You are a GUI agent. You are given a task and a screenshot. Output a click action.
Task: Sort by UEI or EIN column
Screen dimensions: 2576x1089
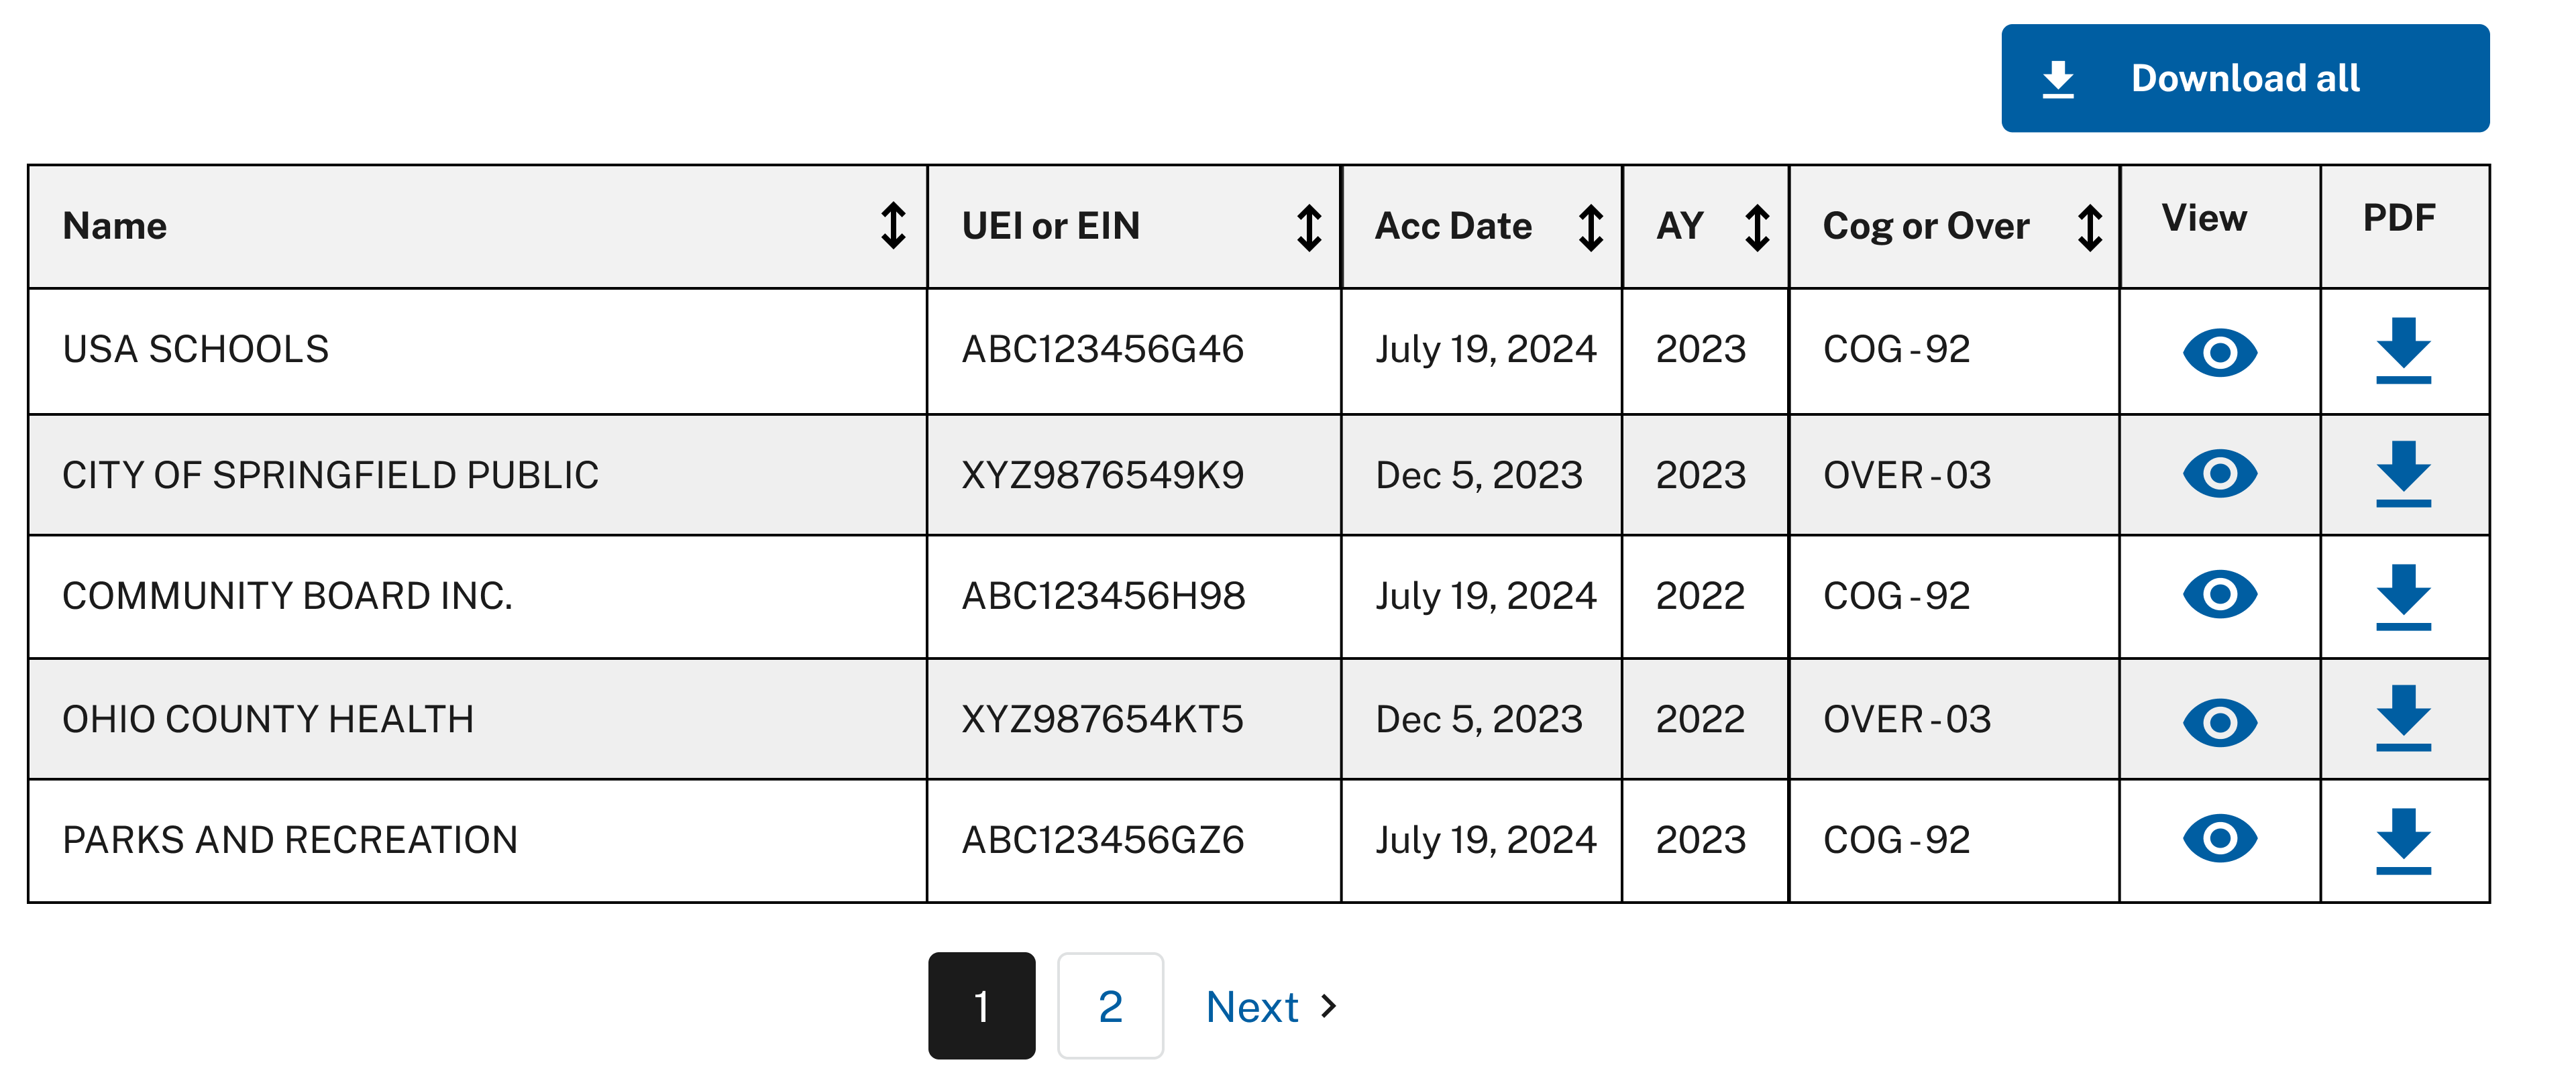[1309, 227]
